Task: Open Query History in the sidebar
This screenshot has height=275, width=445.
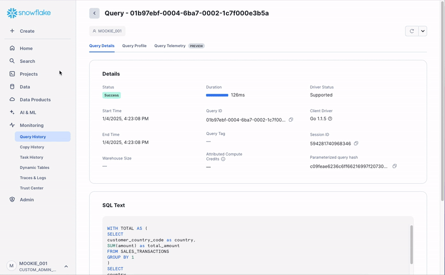Action: (43, 137)
